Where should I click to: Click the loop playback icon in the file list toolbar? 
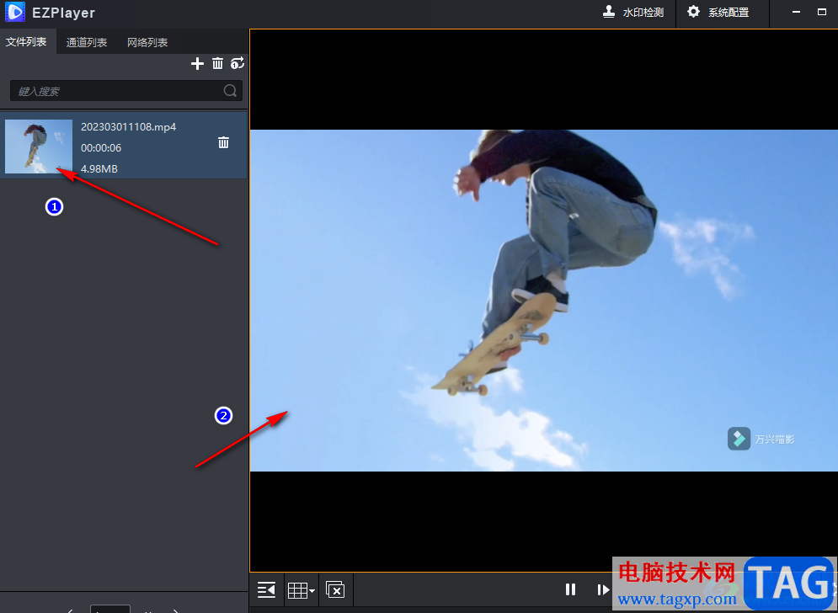coord(238,63)
